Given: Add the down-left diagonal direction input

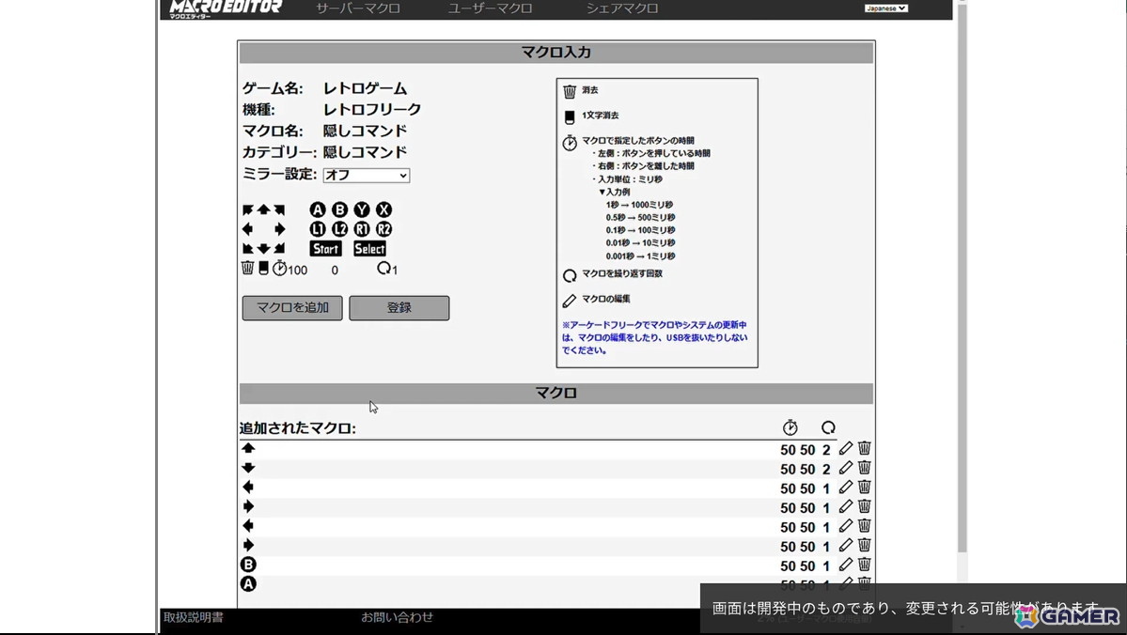Looking at the screenshot, I should 247,249.
